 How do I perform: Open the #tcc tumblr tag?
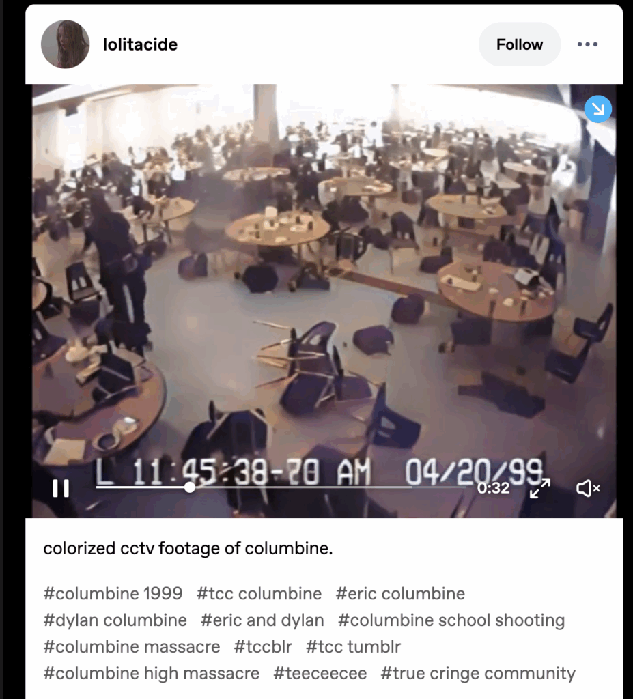(353, 646)
